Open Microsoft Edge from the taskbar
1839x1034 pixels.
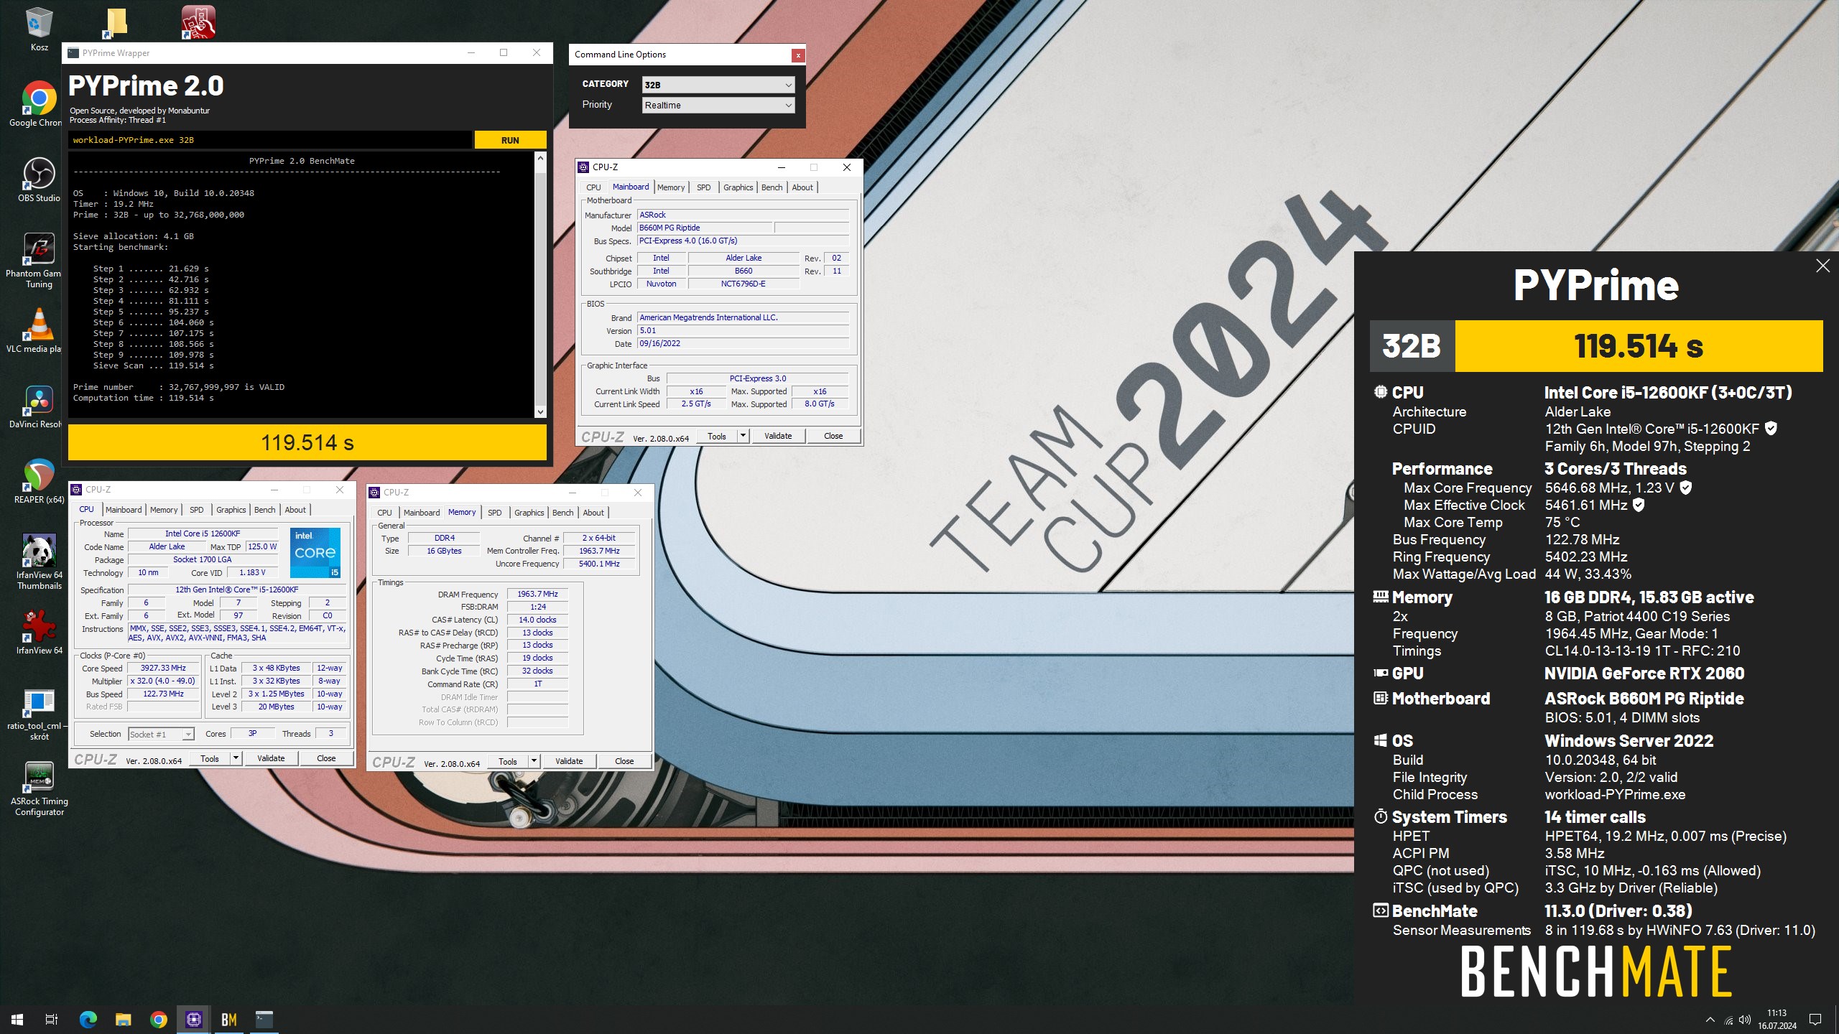88,1019
